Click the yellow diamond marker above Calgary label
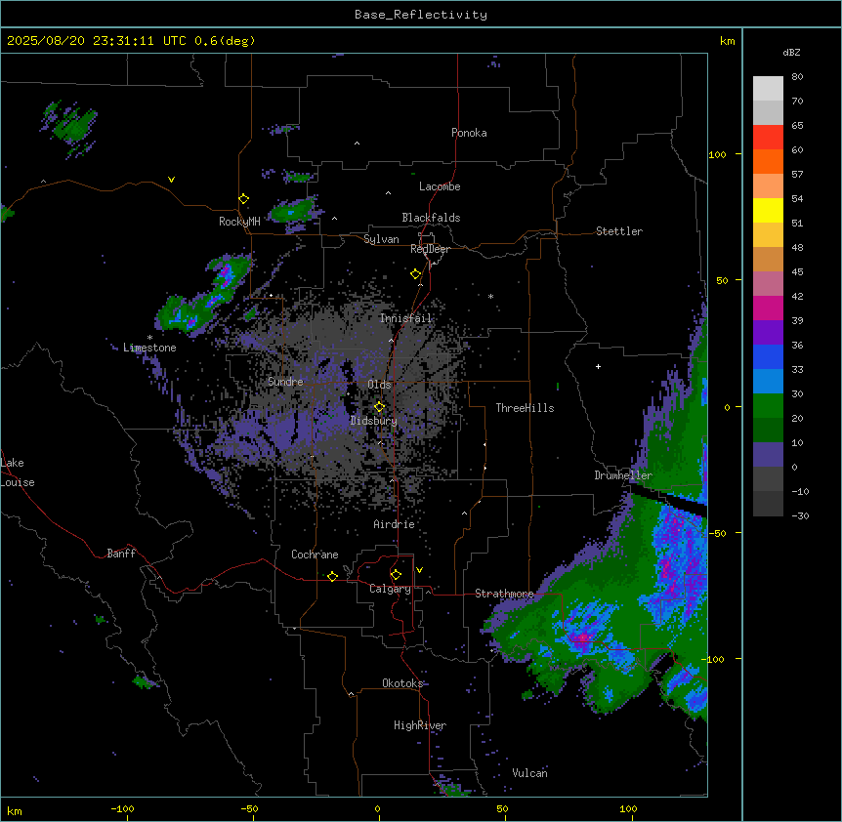The height and width of the screenshot is (822, 842). pos(396,575)
